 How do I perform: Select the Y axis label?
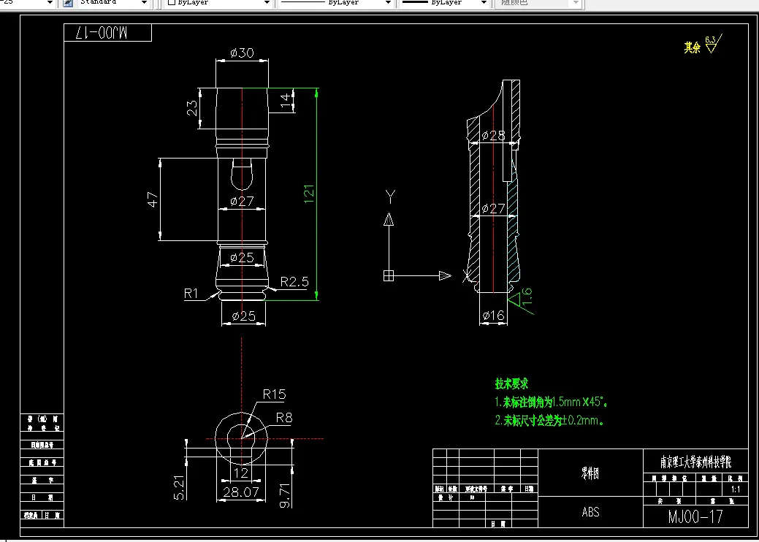pos(390,196)
